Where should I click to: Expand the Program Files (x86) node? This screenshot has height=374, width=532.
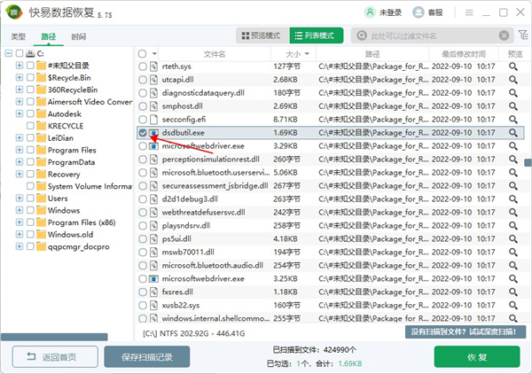coord(20,222)
